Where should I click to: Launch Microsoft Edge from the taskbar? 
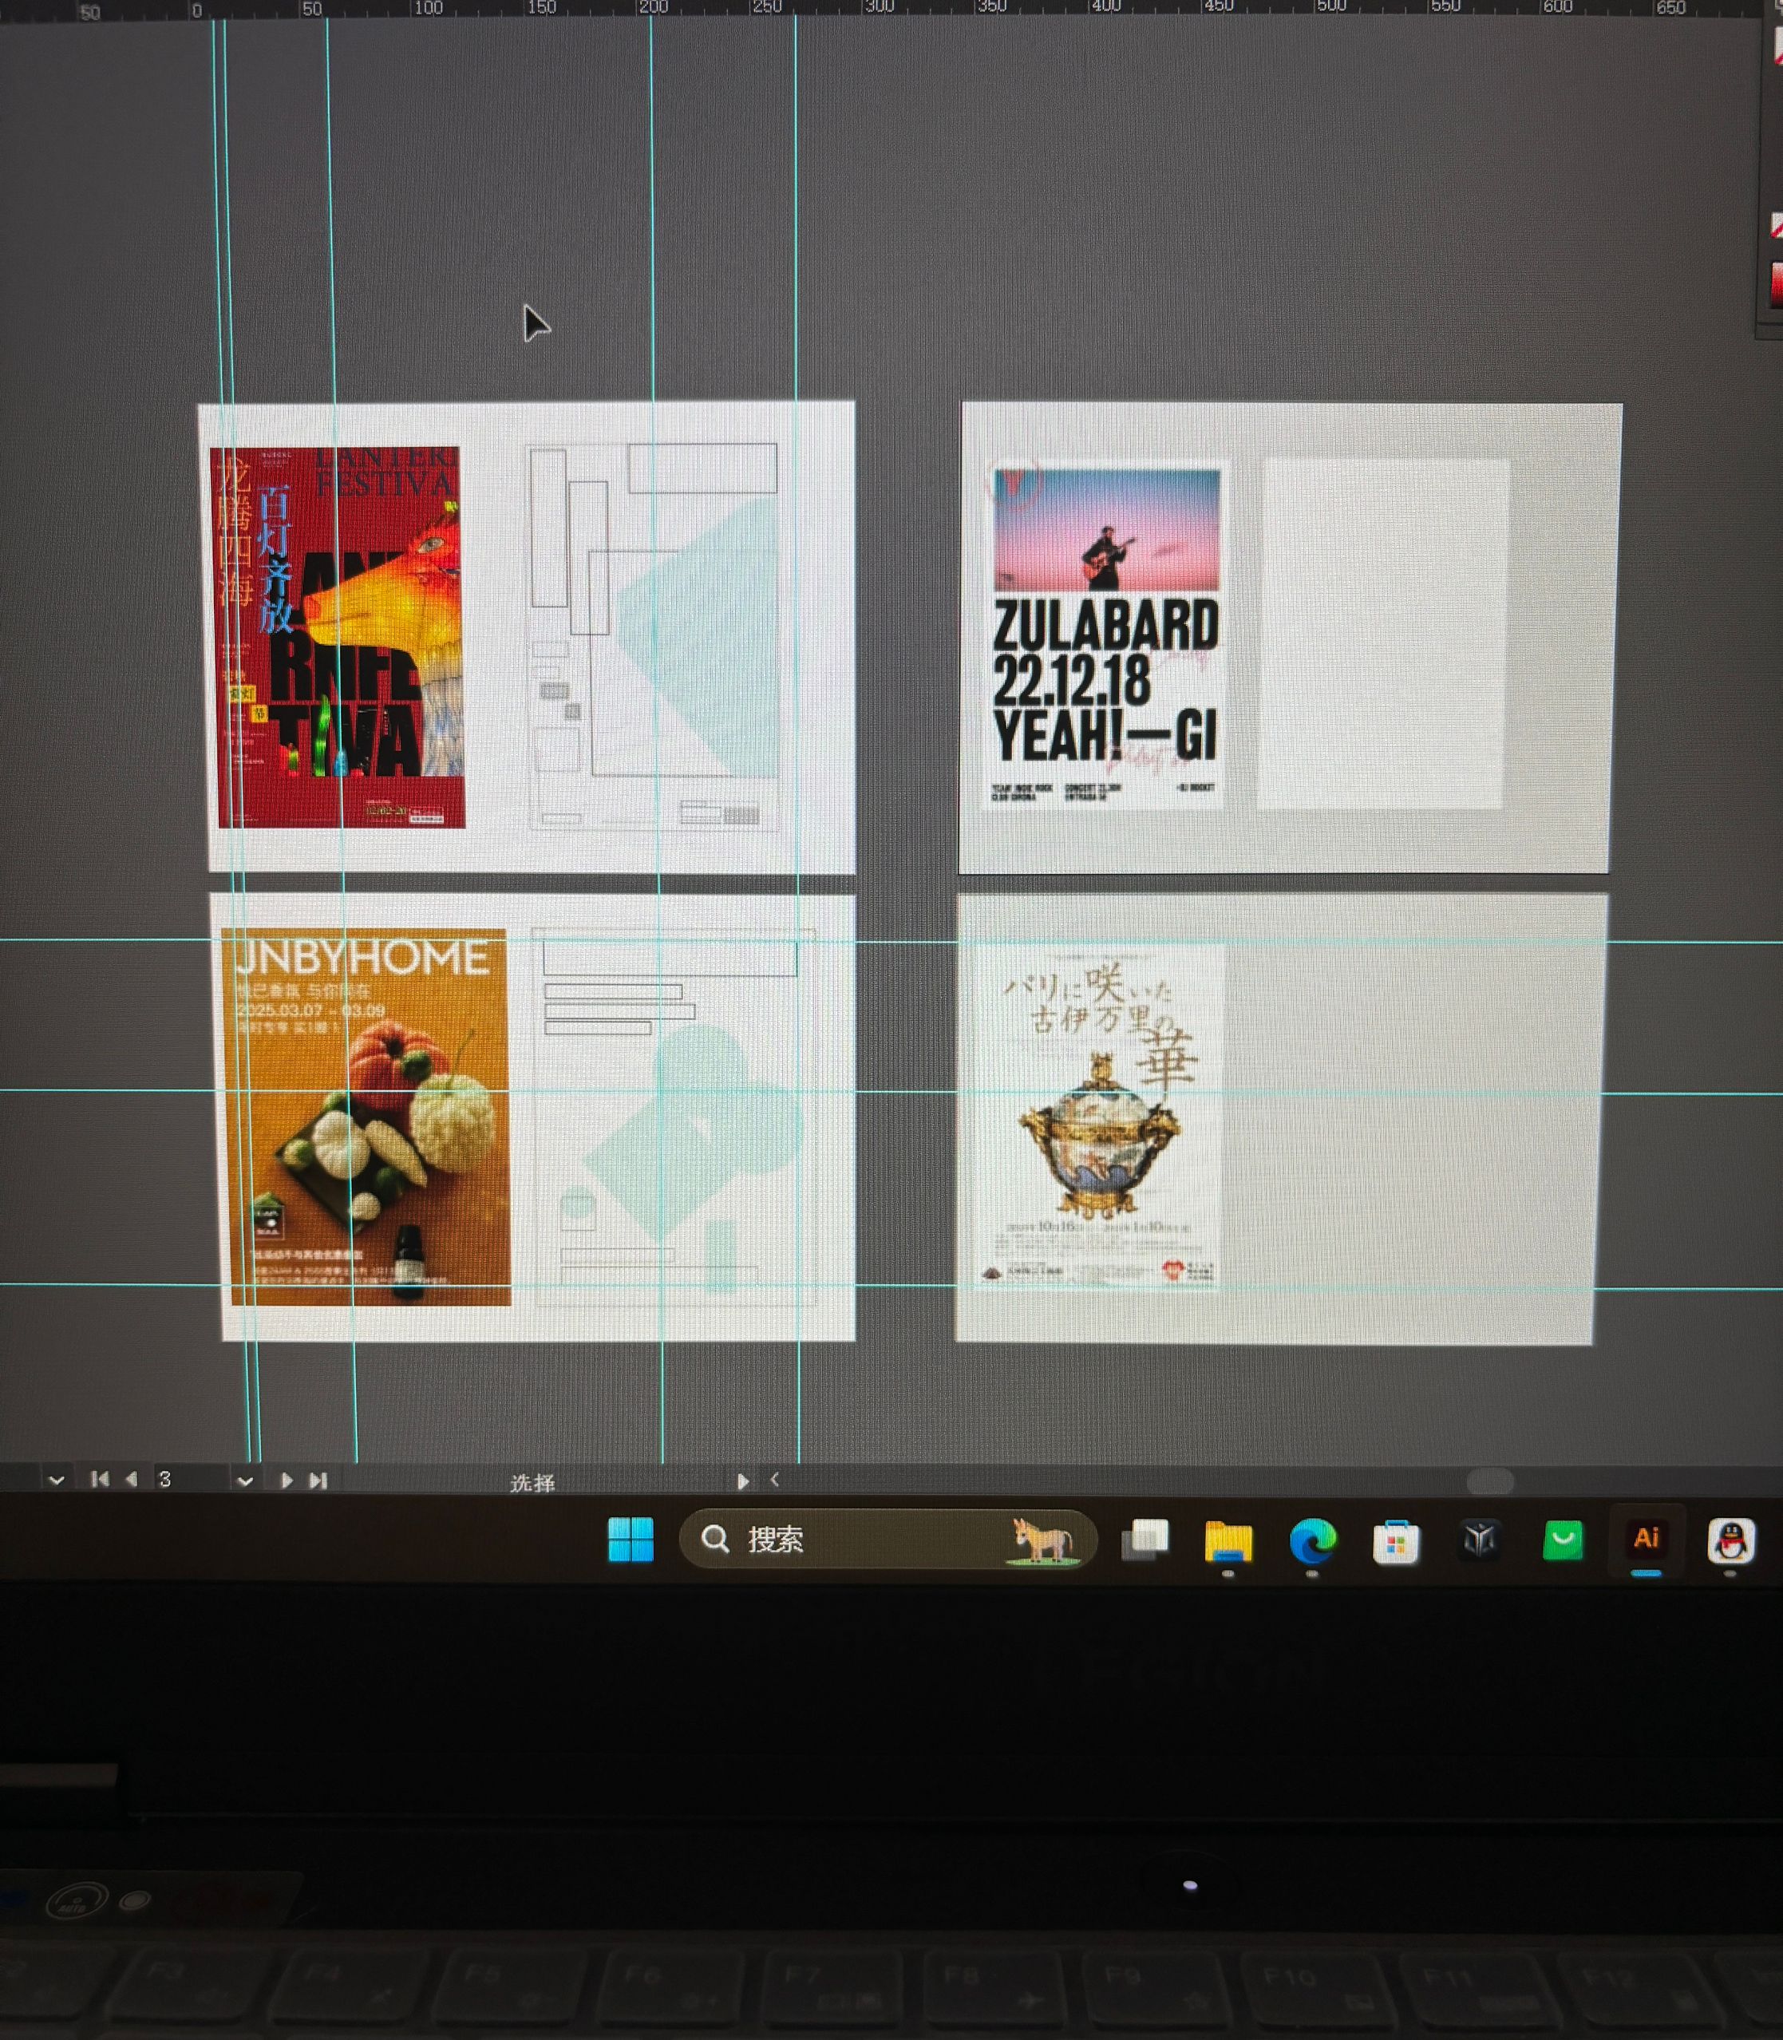1312,1541
